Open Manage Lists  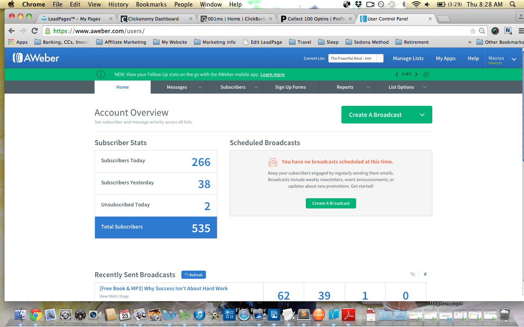click(x=408, y=58)
